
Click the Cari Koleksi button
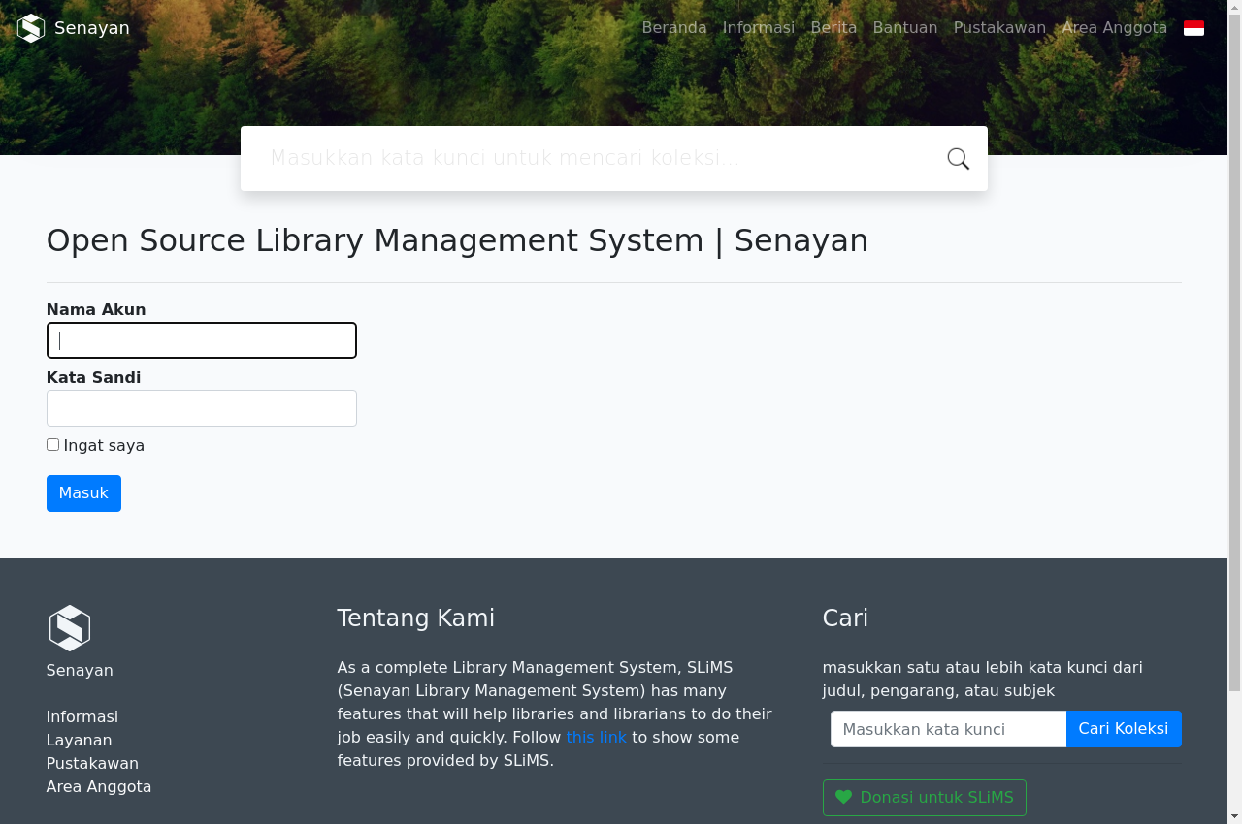pos(1124,729)
